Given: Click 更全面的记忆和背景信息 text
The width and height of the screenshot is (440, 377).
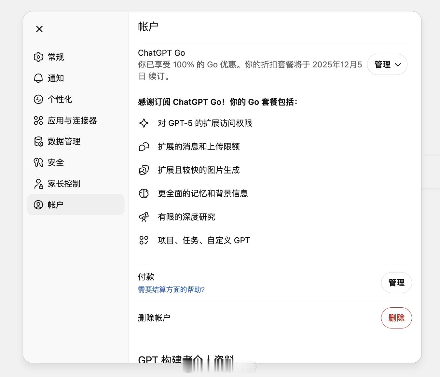Looking at the screenshot, I should (203, 193).
